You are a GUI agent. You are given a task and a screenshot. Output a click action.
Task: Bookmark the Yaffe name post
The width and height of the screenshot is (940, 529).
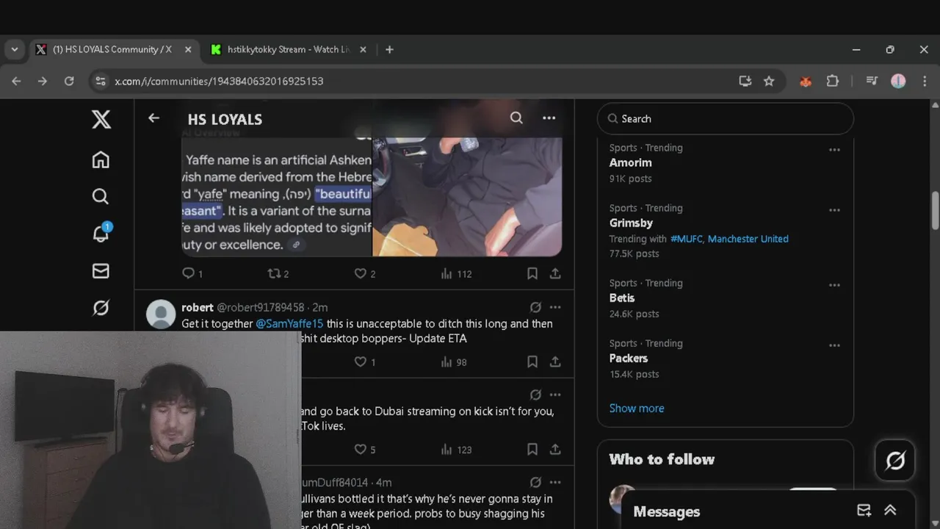(532, 273)
